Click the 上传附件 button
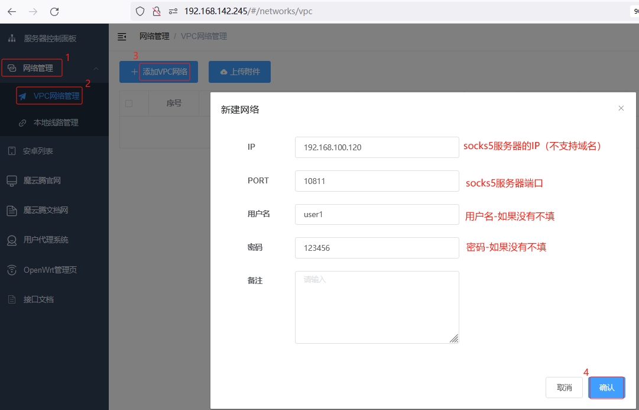This screenshot has height=410, width=639. [239, 72]
